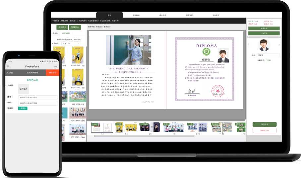The width and height of the screenshot is (301, 178).
Task: Click 重排此人 in the black toolbar
Action: 73,21
